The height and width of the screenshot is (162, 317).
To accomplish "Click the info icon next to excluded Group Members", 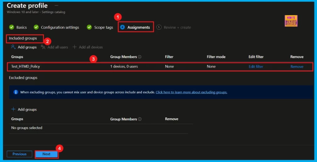I will tap(140, 119).
